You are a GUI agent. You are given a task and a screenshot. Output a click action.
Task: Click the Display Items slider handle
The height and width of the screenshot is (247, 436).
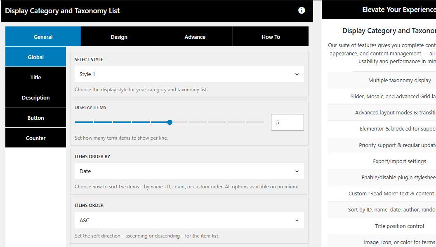170,122
